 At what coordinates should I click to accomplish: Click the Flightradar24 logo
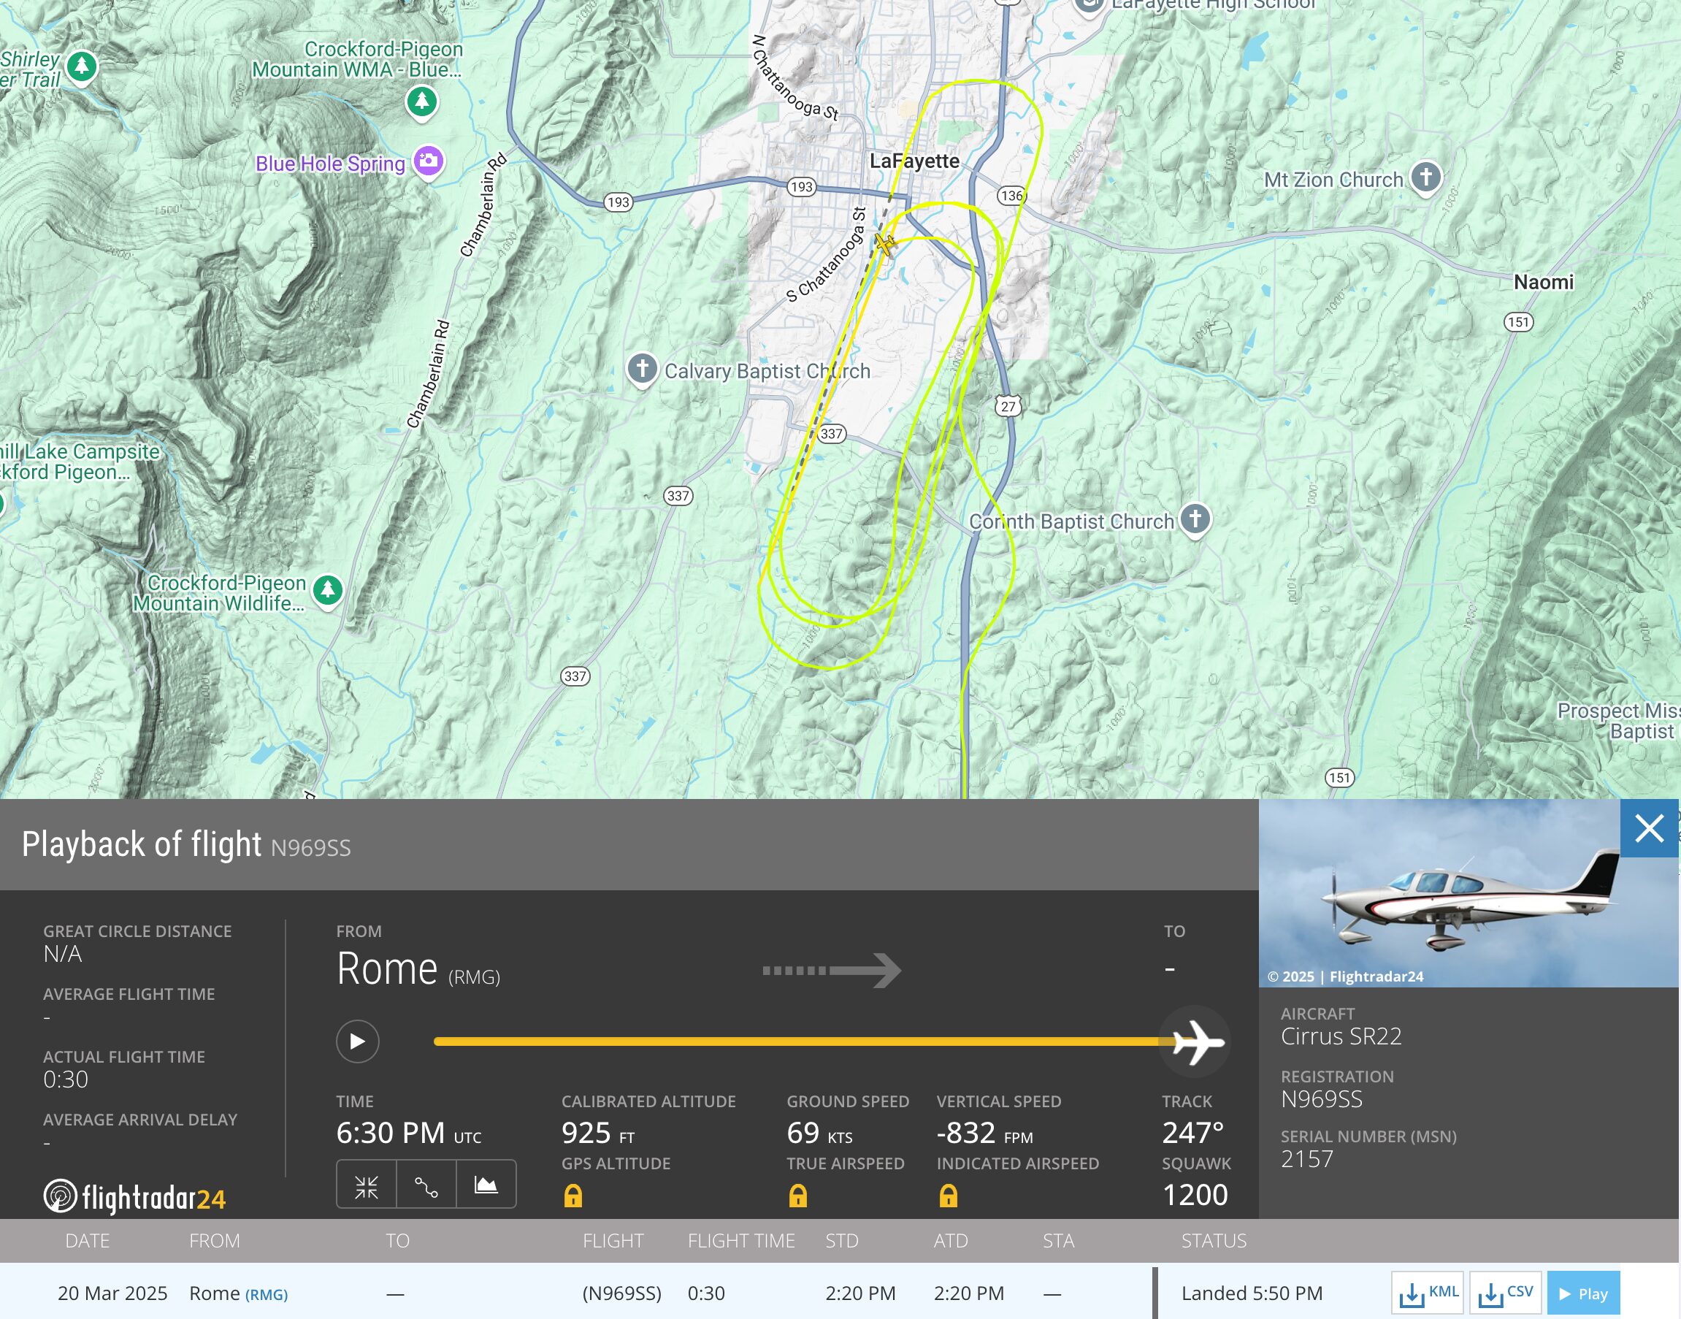pyautogui.click(x=134, y=1196)
